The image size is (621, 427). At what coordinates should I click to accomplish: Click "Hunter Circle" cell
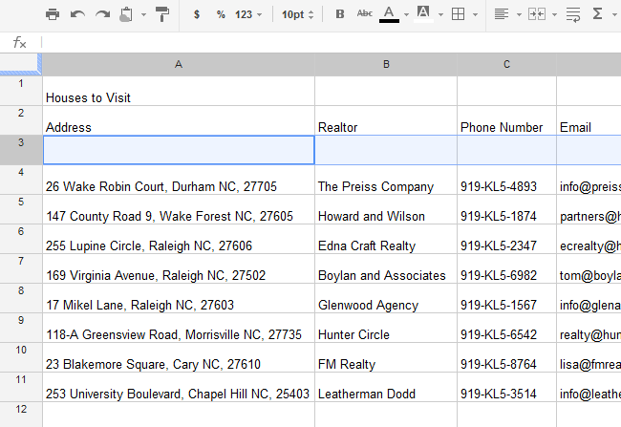tap(386, 328)
